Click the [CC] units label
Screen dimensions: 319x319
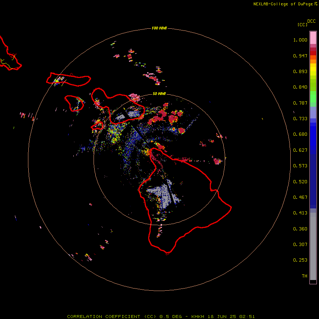click(x=303, y=24)
